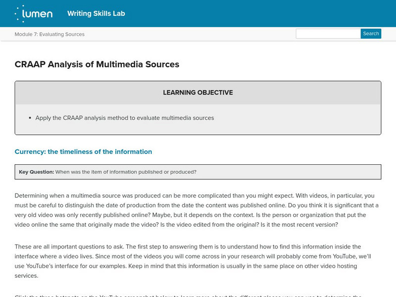The image size is (396, 297).
Task: Click the Currency section heading
Action: click(x=83, y=151)
